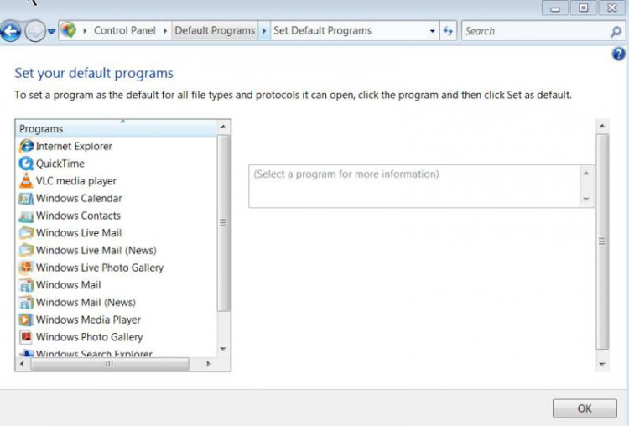Viewport: 629px width, 426px height.
Task: Click programs list left scroll arrow
Action: (x=22, y=364)
